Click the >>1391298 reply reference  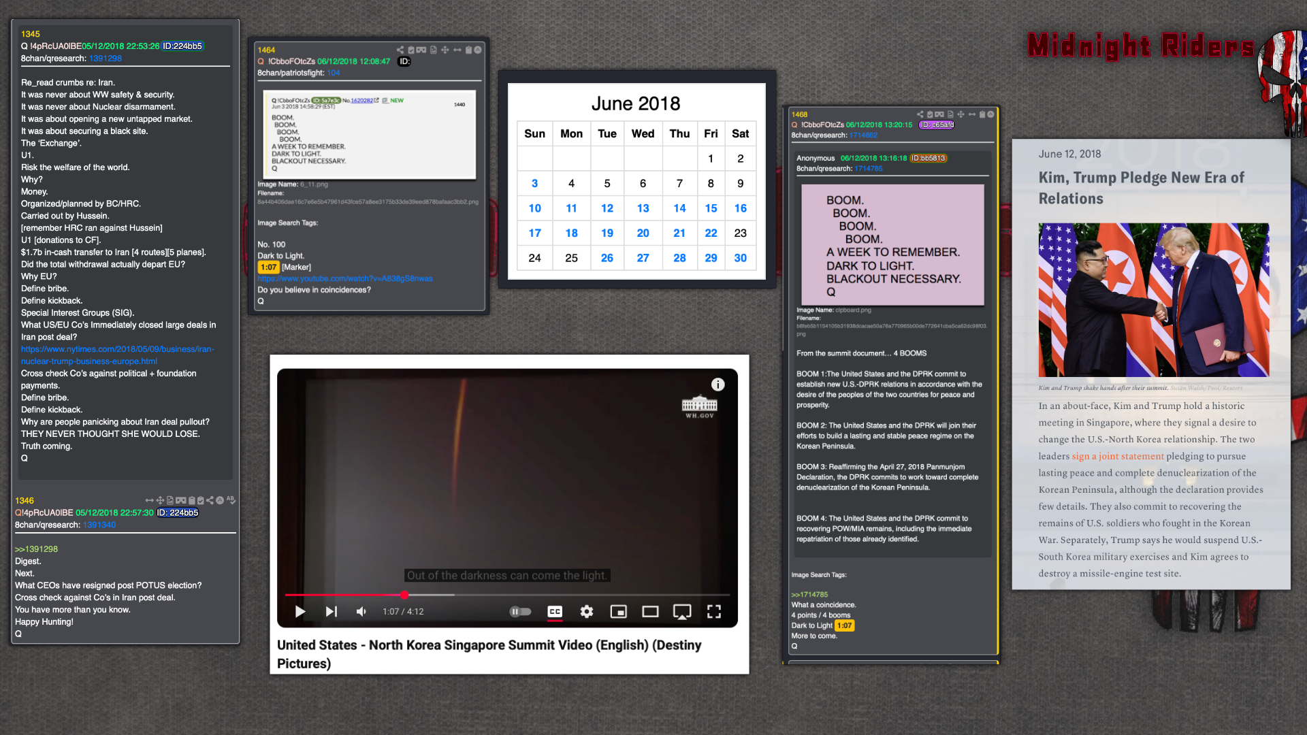point(37,549)
